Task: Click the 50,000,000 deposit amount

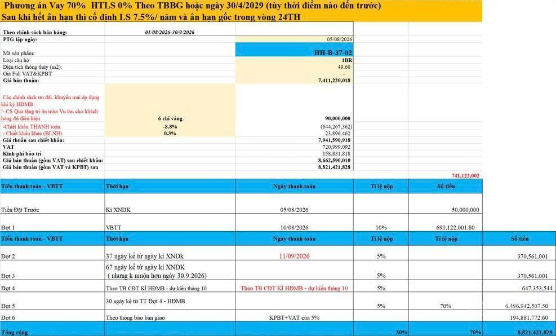Action: pos(446,210)
